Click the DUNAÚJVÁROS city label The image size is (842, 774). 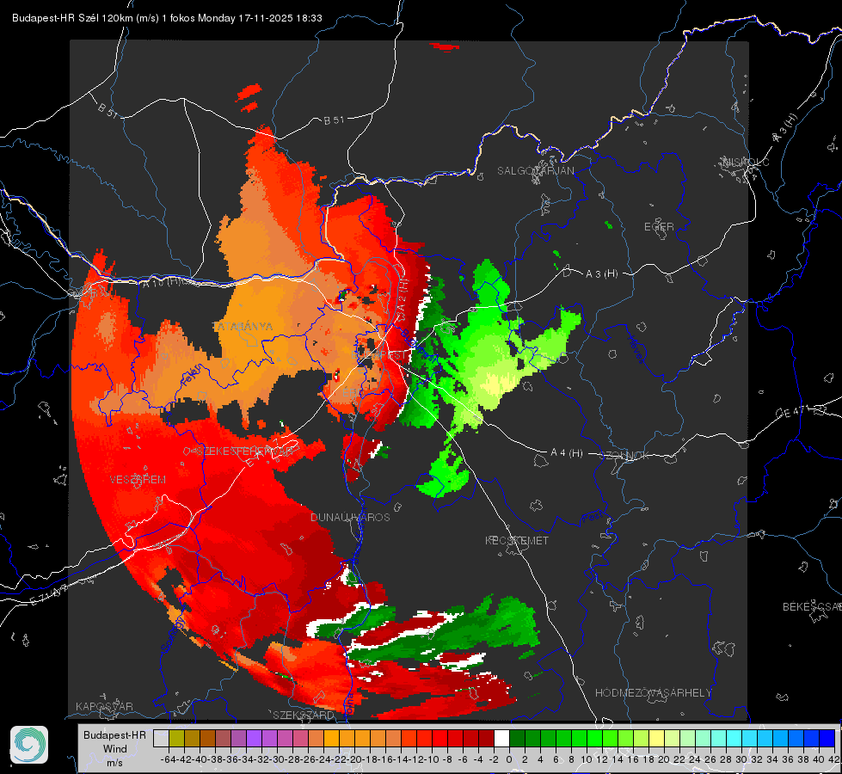point(350,517)
